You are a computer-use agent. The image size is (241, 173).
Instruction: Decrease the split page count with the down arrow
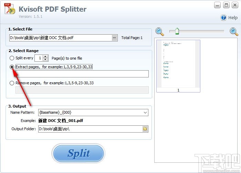[45, 60]
